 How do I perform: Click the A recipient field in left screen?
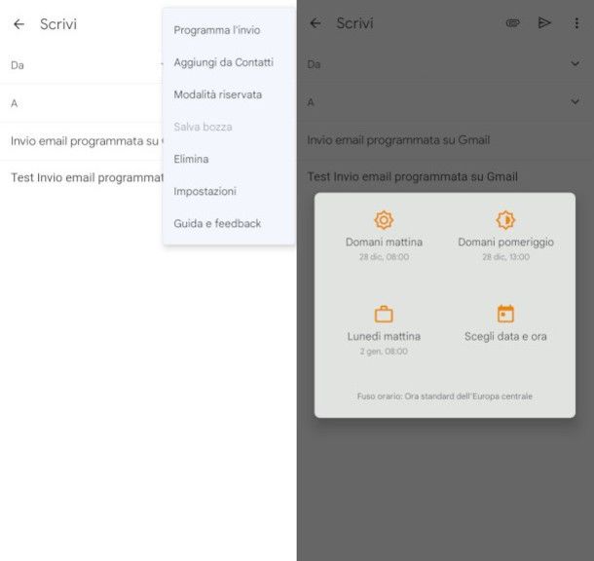(x=81, y=103)
